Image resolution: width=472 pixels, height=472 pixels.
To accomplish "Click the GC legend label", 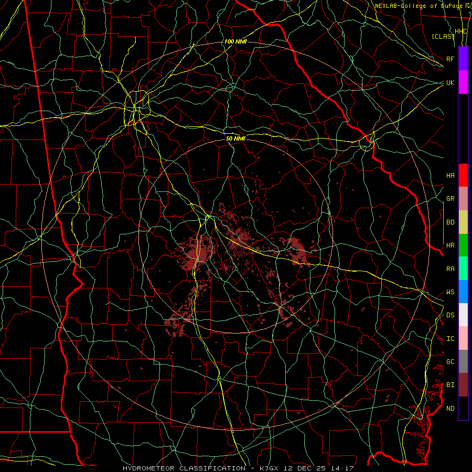I will click(x=450, y=362).
